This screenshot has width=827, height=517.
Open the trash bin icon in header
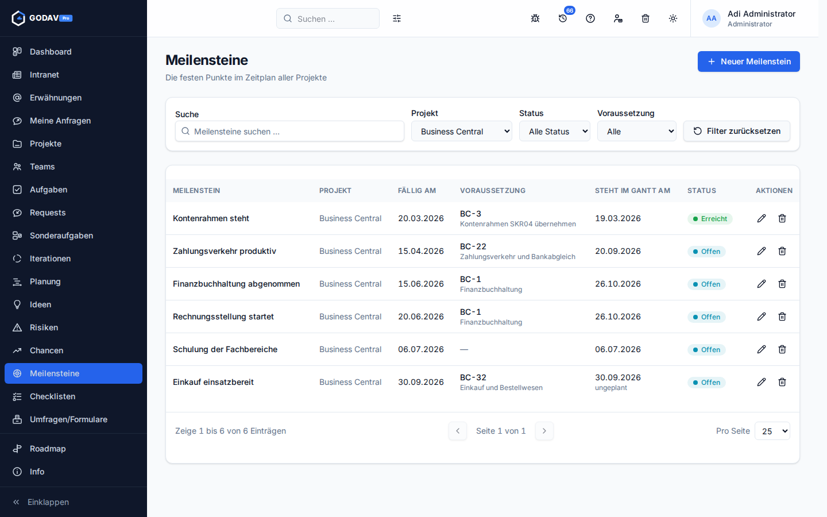tap(646, 18)
